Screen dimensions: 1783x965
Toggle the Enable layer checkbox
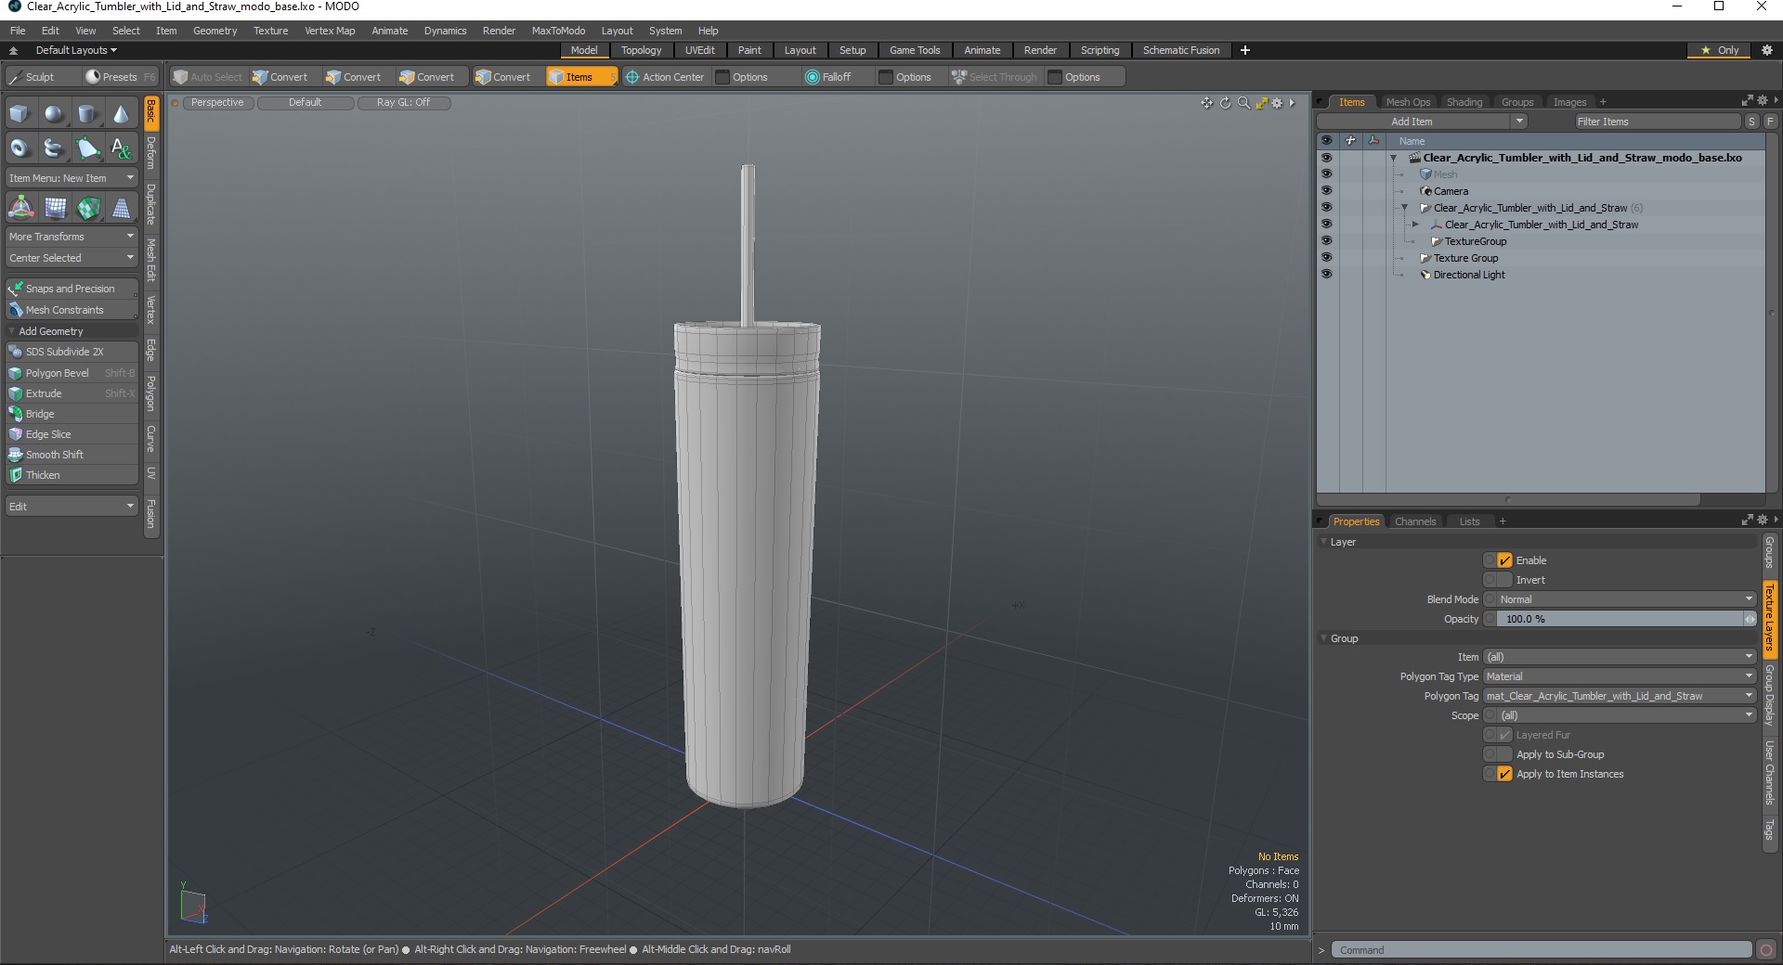pos(1505,560)
